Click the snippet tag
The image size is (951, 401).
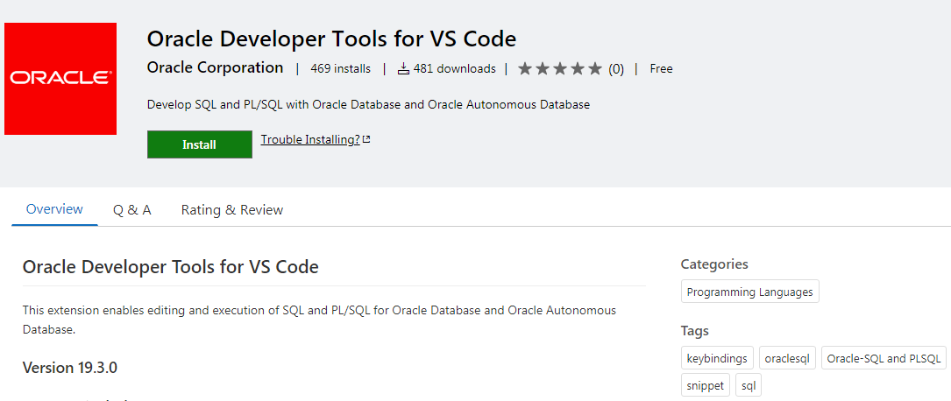(x=705, y=385)
